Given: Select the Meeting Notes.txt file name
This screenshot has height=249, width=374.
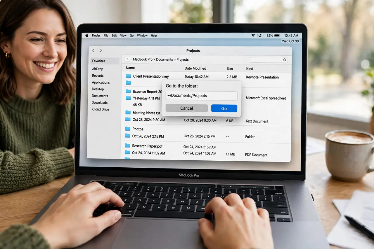Looking at the screenshot, I should (x=146, y=113).
